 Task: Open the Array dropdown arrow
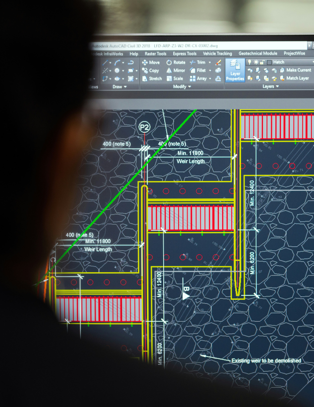point(210,78)
